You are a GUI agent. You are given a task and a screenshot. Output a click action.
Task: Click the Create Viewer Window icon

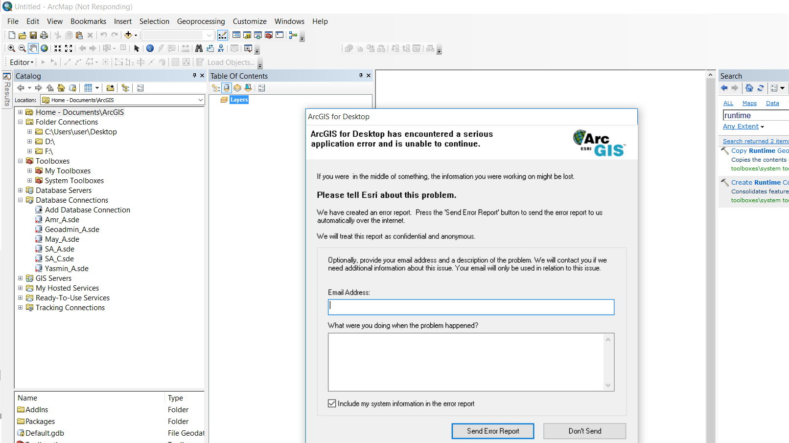point(248,48)
